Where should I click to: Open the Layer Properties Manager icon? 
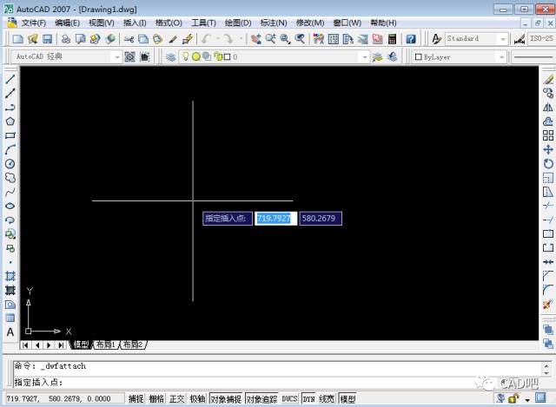coord(171,56)
